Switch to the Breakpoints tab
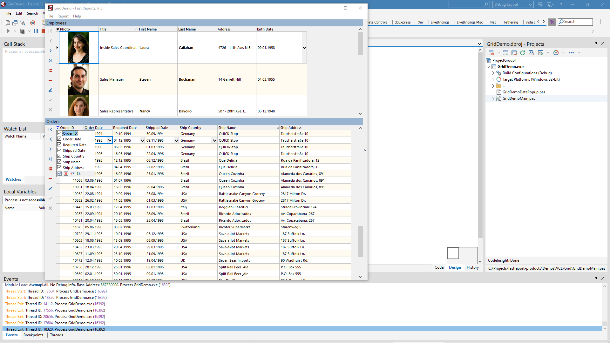 click(x=33, y=335)
